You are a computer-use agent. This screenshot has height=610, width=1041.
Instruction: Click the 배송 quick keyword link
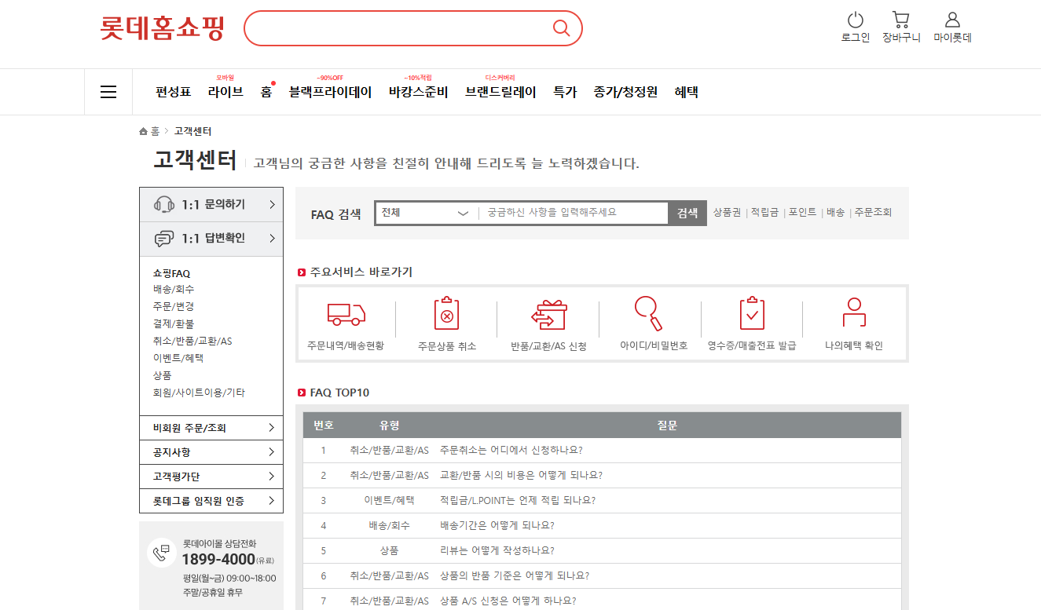[836, 212]
